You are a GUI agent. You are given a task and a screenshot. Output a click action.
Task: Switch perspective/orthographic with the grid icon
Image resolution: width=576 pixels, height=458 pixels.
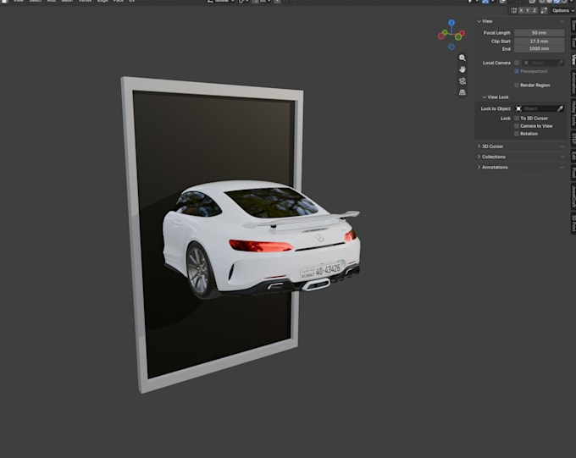click(x=462, y=92)
